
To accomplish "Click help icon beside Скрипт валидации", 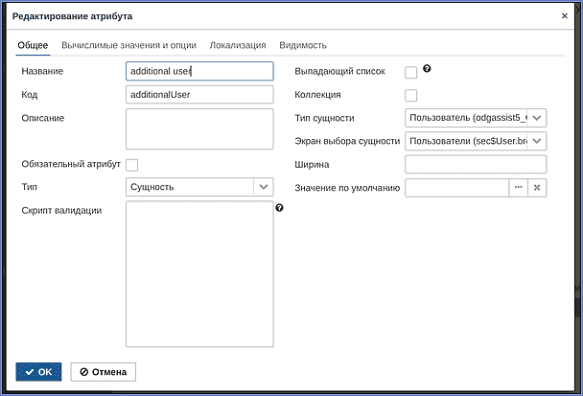I will pos(280,208).
